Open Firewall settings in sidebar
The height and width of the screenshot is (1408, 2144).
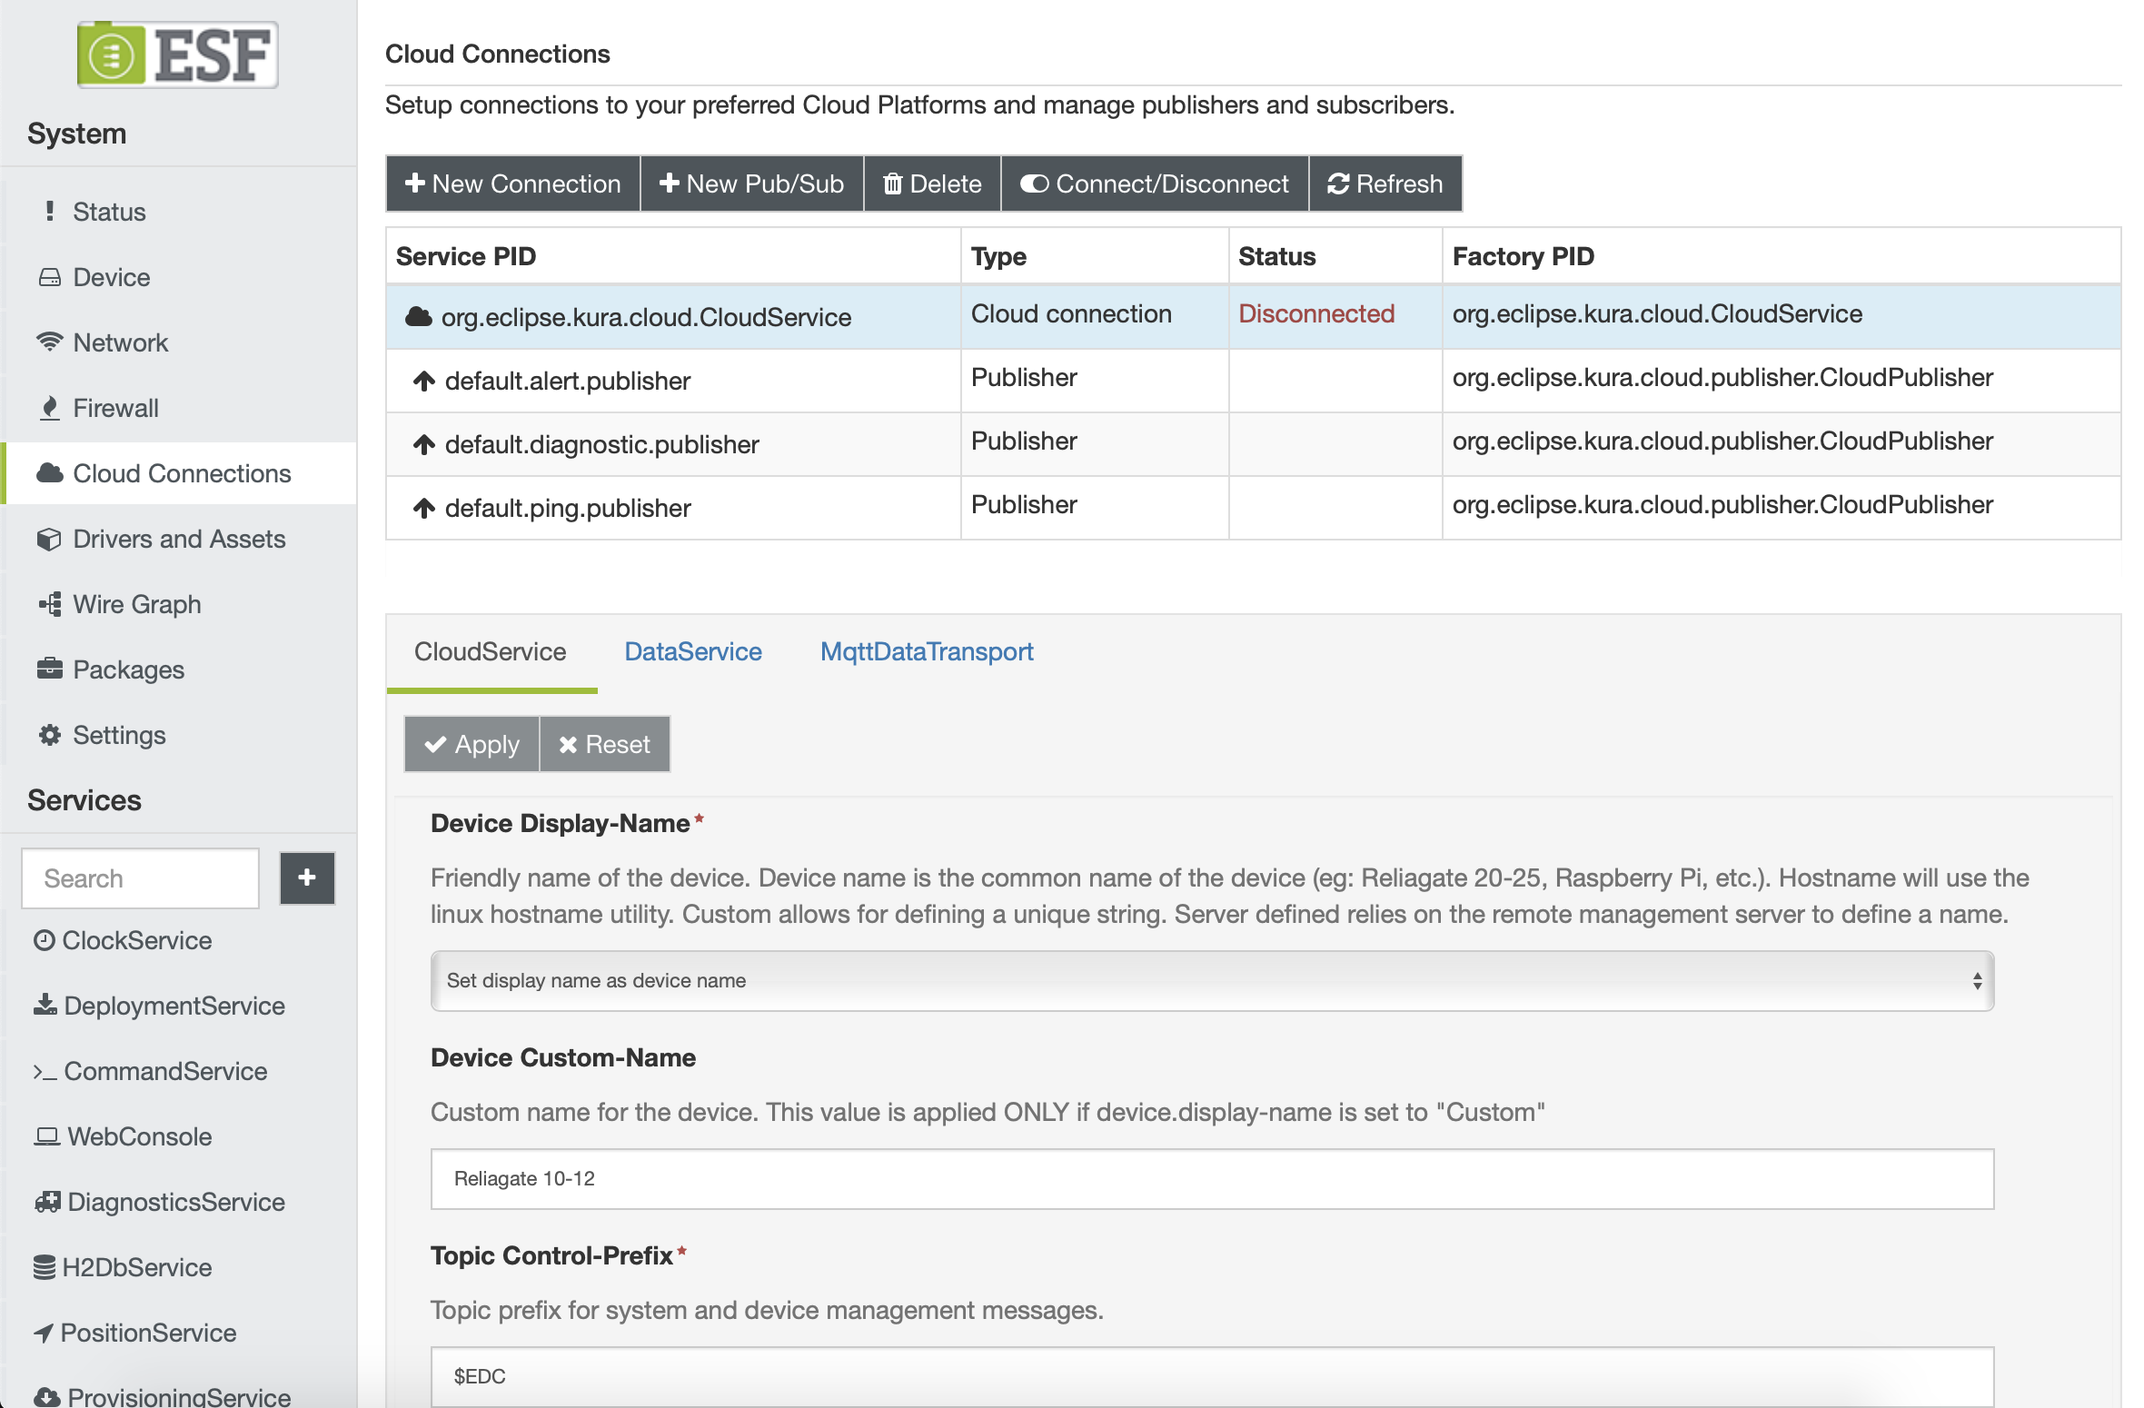click(115, 408)
